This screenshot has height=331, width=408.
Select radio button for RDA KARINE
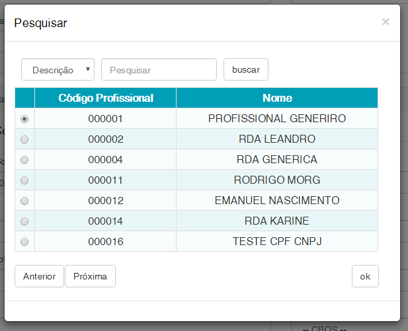[25, 221]
